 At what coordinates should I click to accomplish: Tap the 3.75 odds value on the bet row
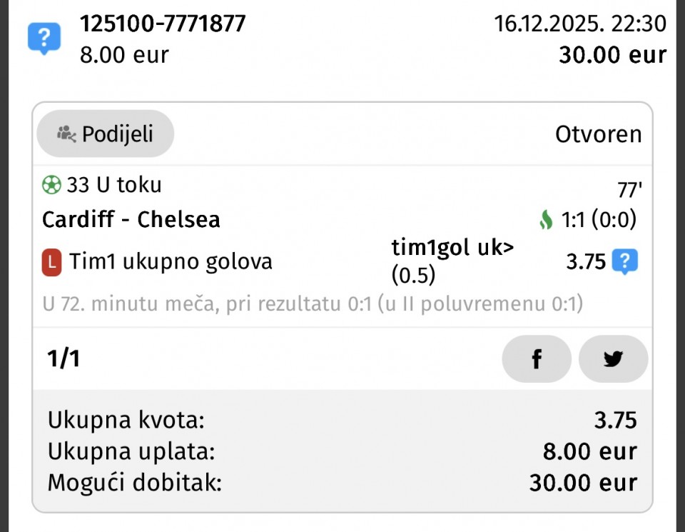pos(586,262)
